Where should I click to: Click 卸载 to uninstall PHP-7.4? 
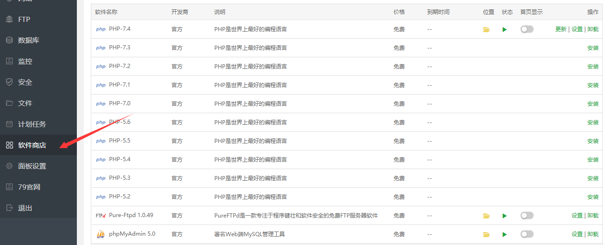click(593, 29)
